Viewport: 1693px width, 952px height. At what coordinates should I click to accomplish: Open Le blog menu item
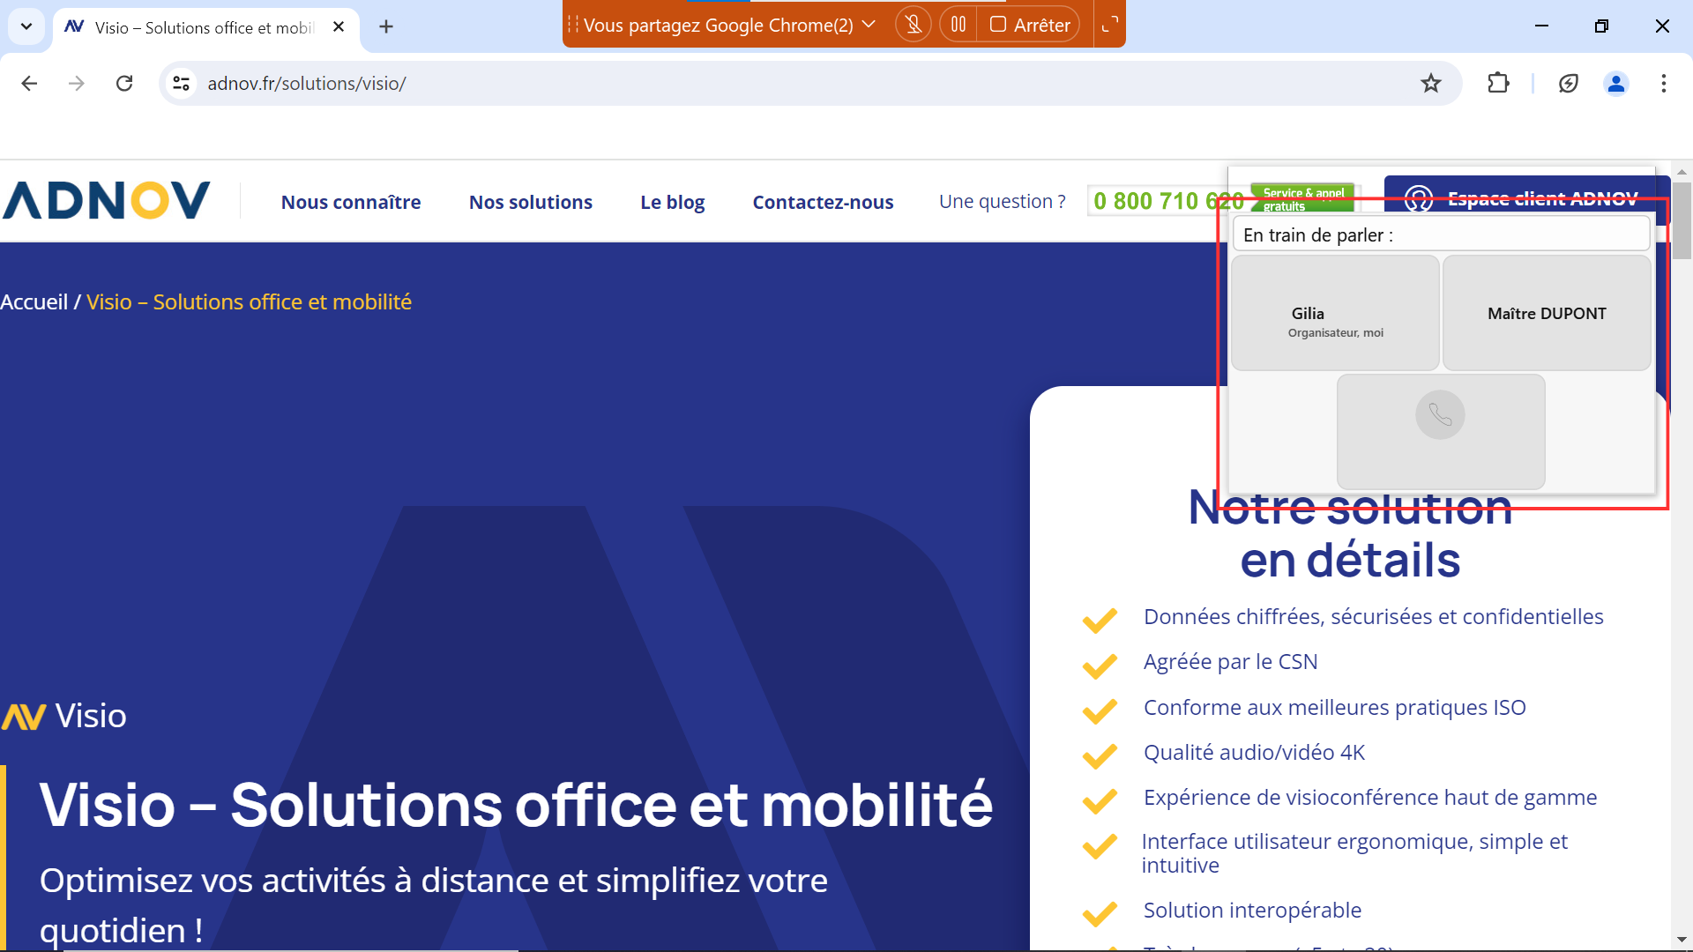673,202
